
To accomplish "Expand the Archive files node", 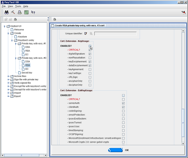I will (x=8, y=76).
